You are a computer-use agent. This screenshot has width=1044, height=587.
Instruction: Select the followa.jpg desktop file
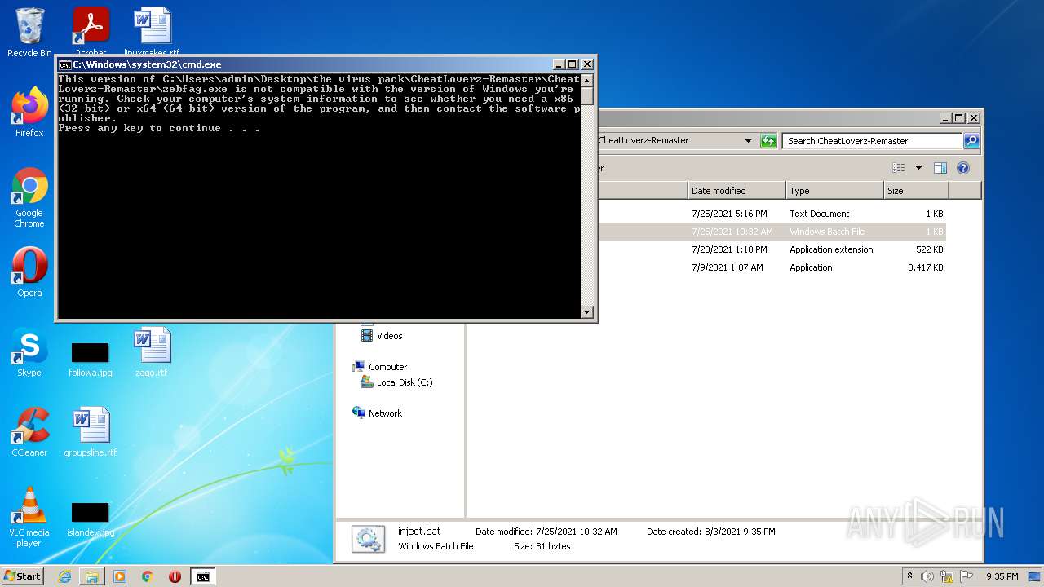[x=90, y=360]
